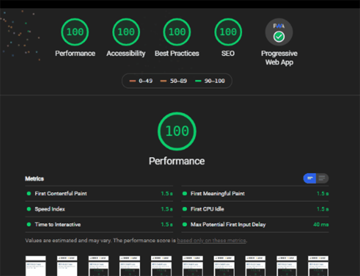This screenshot has height=276, width=360.
Task: Click the Best Practices score gauge
Action: point(177,32)
